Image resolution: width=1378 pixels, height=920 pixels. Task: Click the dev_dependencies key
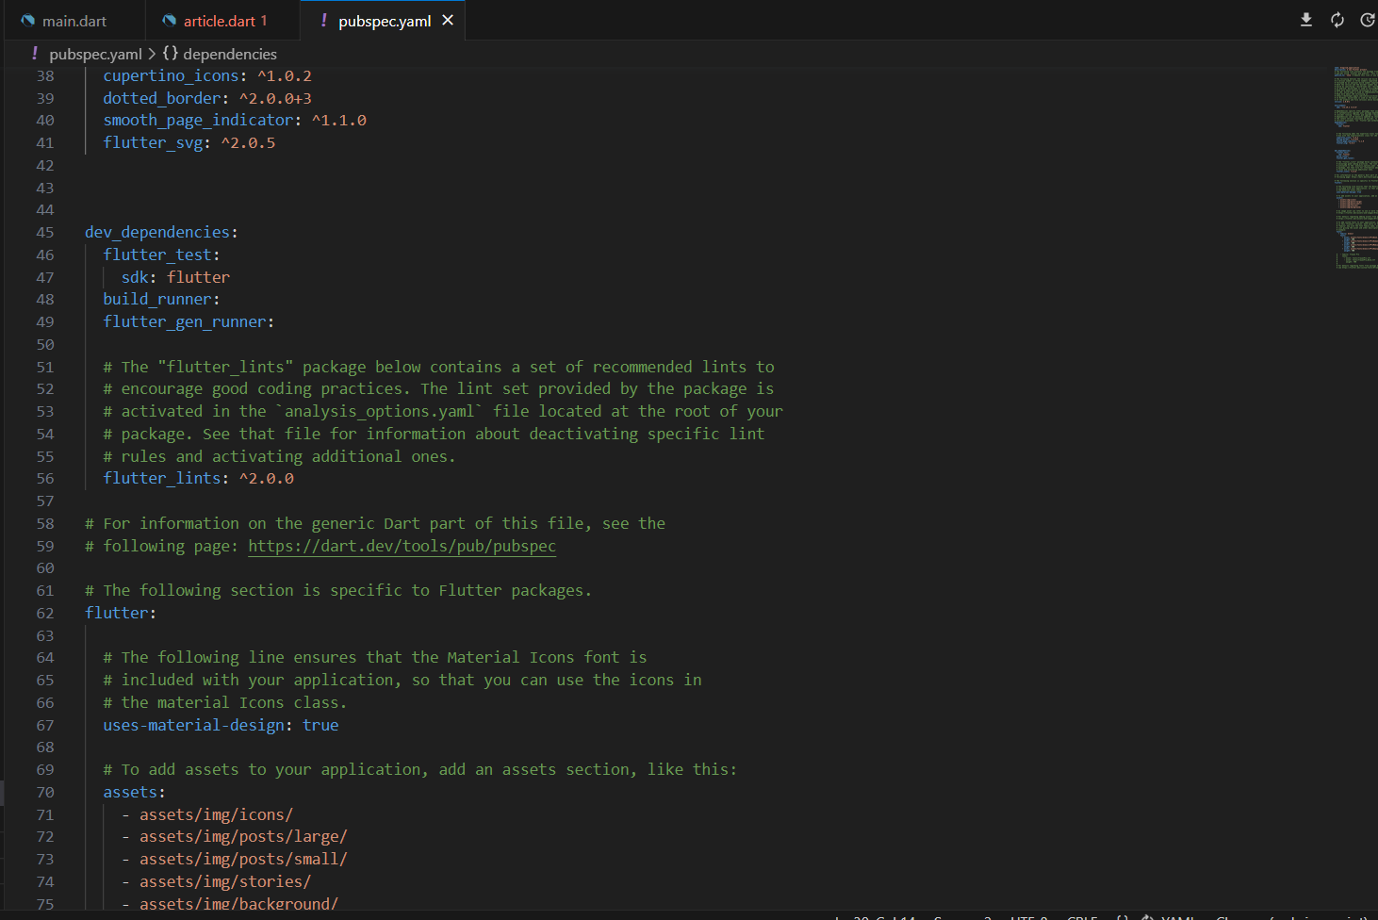click(156, 232)
